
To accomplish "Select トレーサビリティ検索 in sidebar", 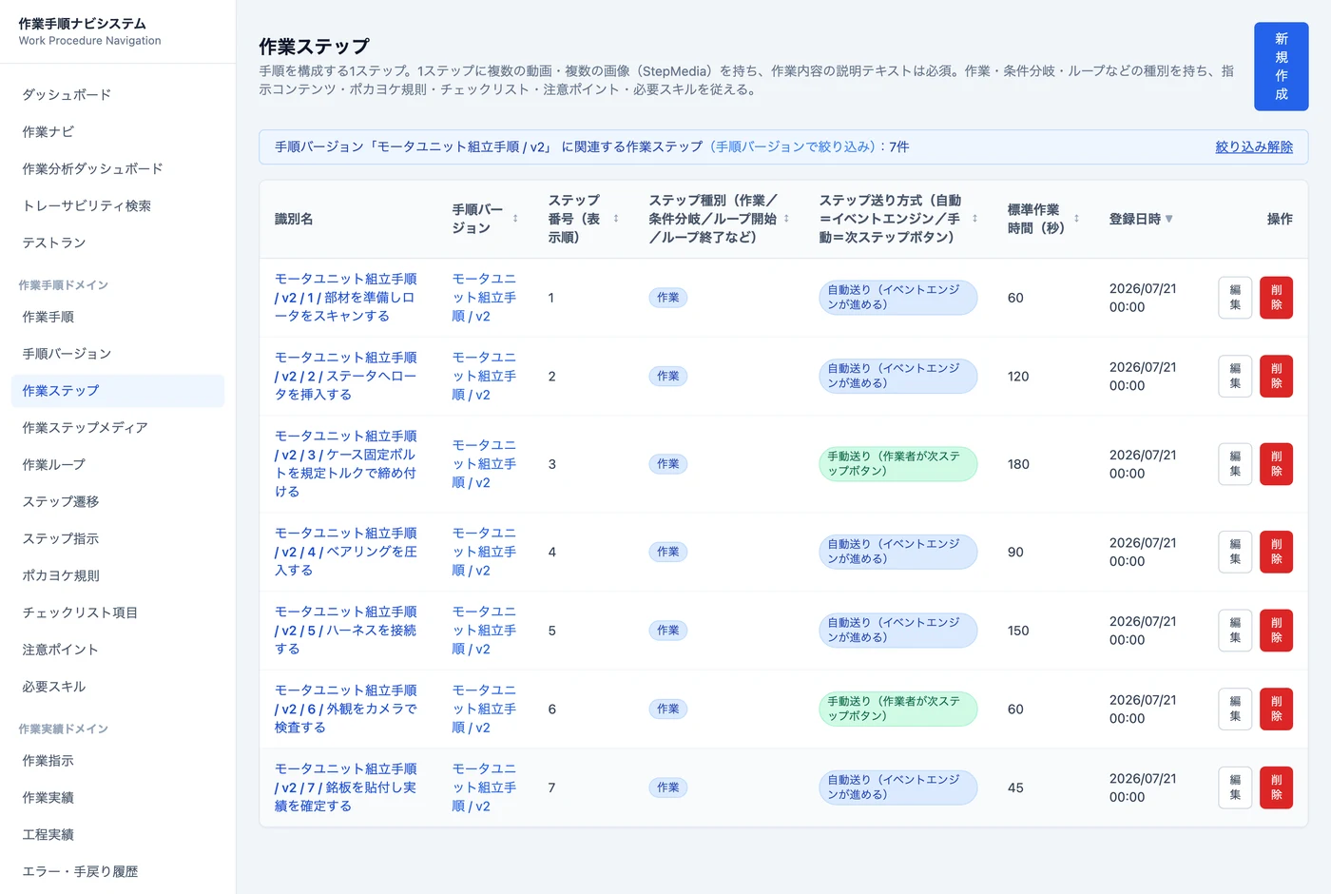I will (x=118, y=205).
